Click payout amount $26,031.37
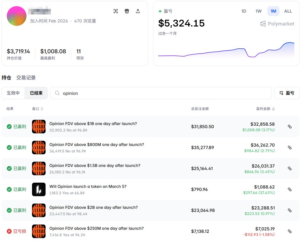302x243 pixels. pos(263,166)
